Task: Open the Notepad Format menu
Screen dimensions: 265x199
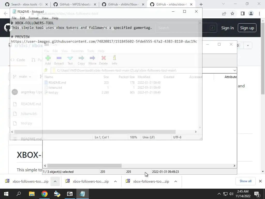Action: pyautogui.click(x=33, y=18)
